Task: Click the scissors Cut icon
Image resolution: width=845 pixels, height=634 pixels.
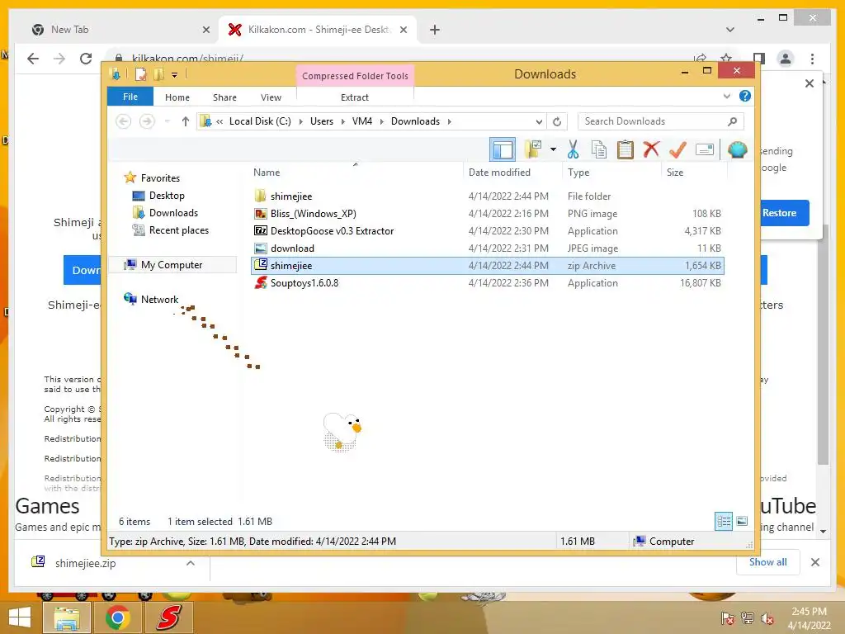Action: (x=573, y=149)
